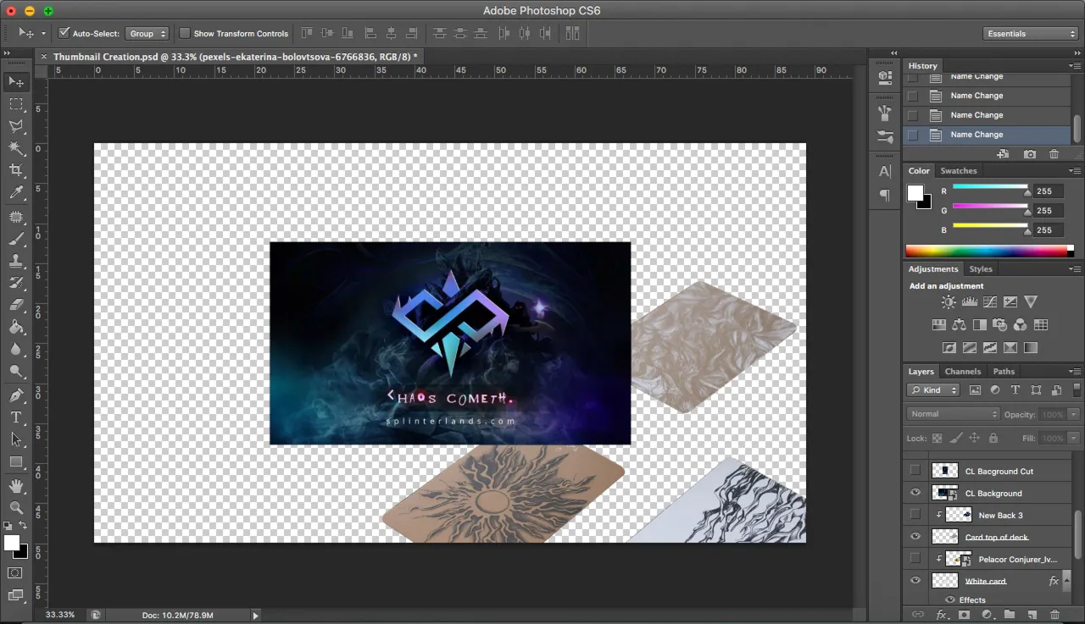This screenshot has height=624, width=1085.
Task: Create a new group via folder icon
Action: pos(1010,615)
